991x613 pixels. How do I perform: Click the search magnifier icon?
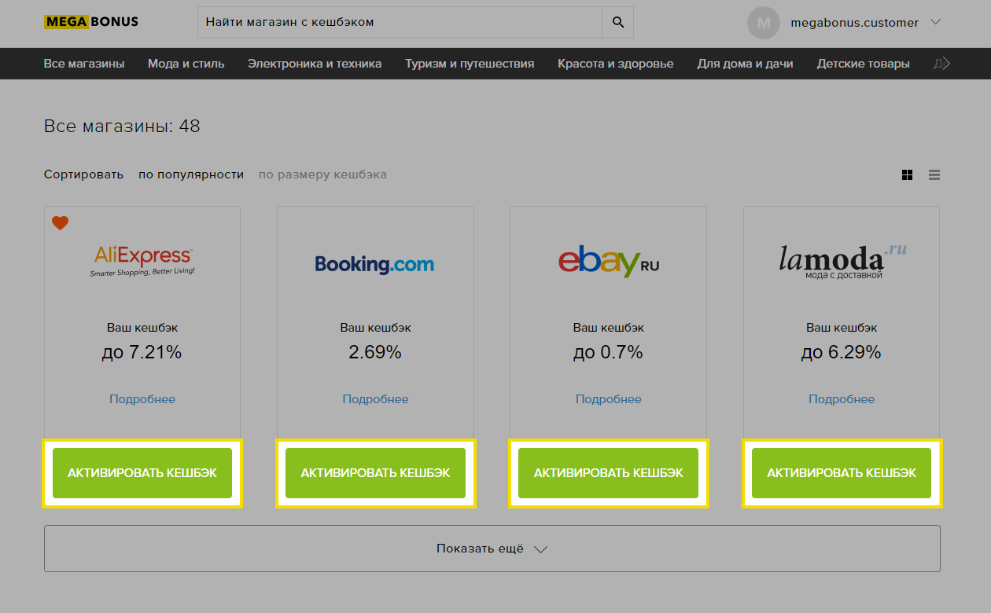pyautogui.click(x=617, y=23)
